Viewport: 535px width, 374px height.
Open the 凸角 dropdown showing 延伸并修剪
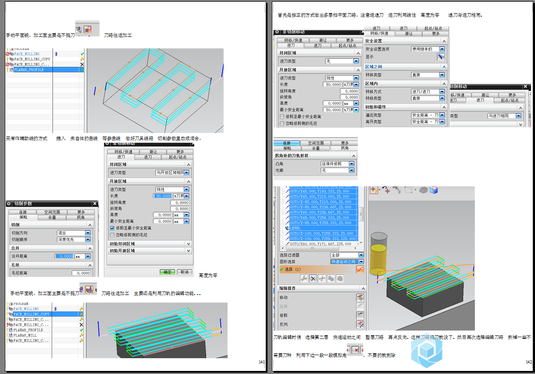[338, 164]
